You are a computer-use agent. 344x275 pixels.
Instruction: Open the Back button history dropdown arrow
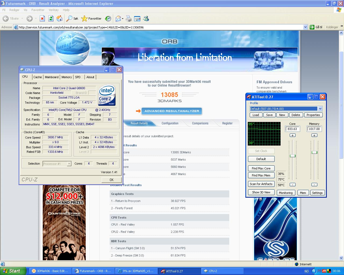[22, 19]
